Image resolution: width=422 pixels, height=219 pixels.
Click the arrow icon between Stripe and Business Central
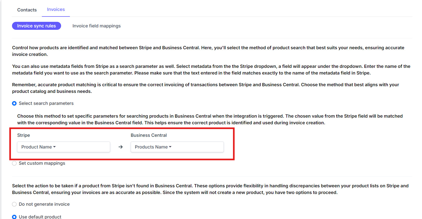point(121,147)
